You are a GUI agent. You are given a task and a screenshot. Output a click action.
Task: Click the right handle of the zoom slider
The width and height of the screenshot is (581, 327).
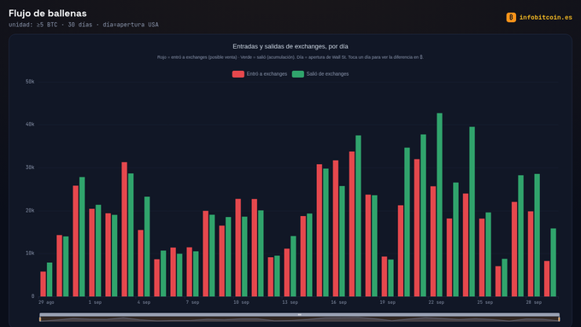[559, 318]
